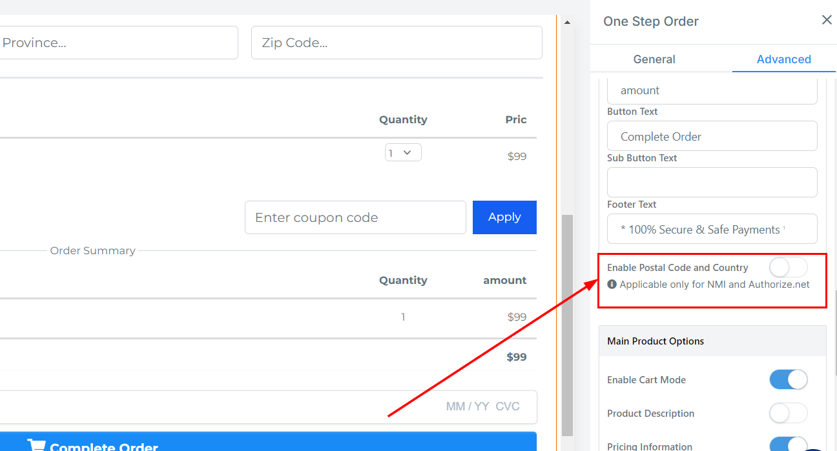837x451 pixels.
Task: Switch on Product Description
Action: 788,413
